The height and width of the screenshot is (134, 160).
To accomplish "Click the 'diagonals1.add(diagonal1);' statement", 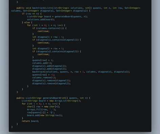I will click(49, 66).
